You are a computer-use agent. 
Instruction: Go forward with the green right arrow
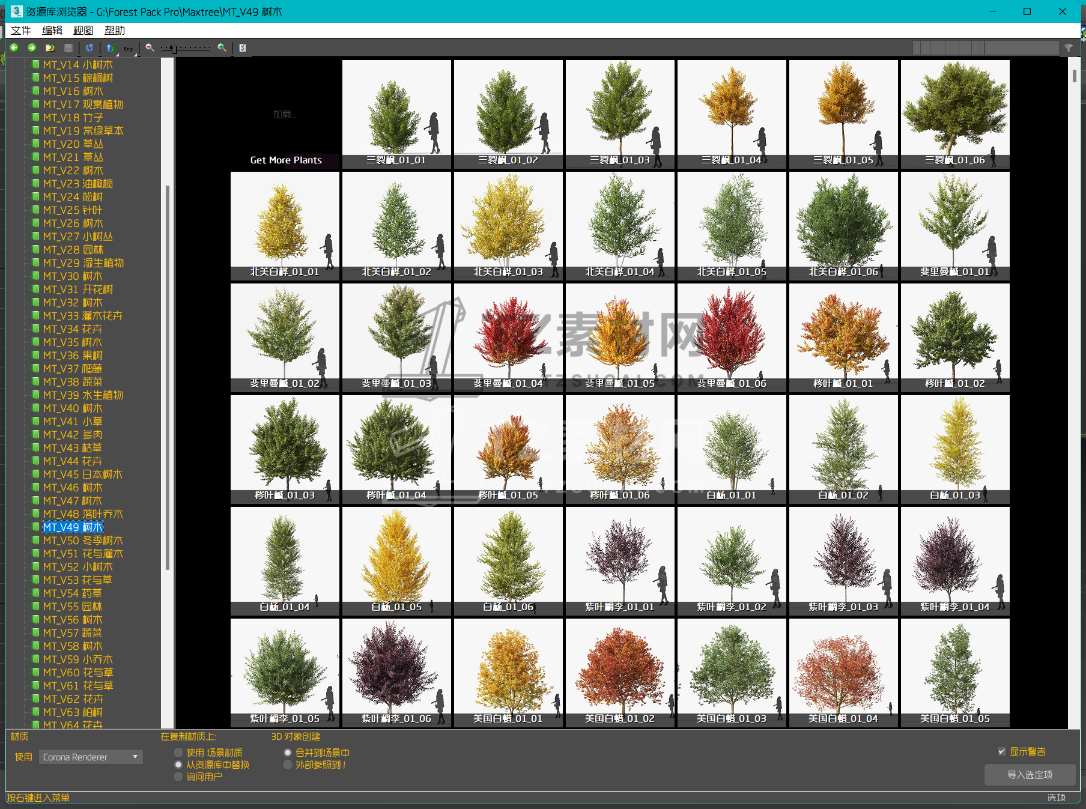pyautogui.click(x=32, y=48)
